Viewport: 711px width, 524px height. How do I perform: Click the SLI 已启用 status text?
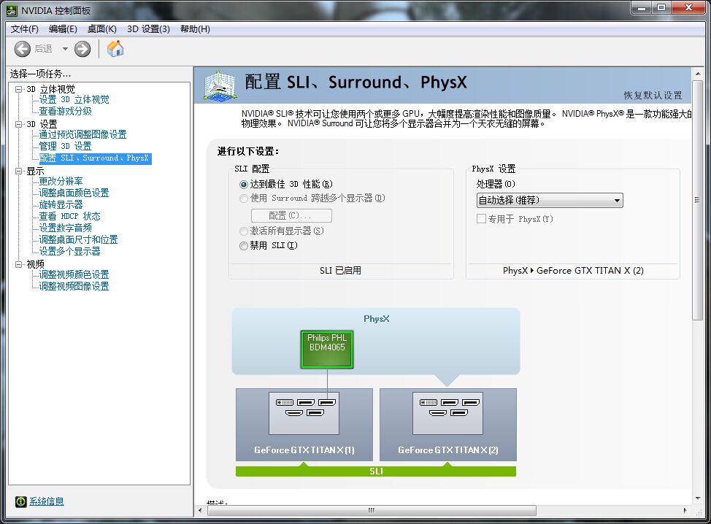point(341,271)
